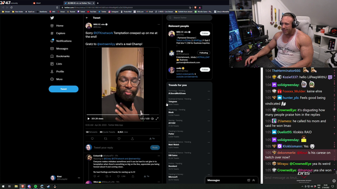
Task: Seek on the video progress bar
Action: click(x=123, y=115)
